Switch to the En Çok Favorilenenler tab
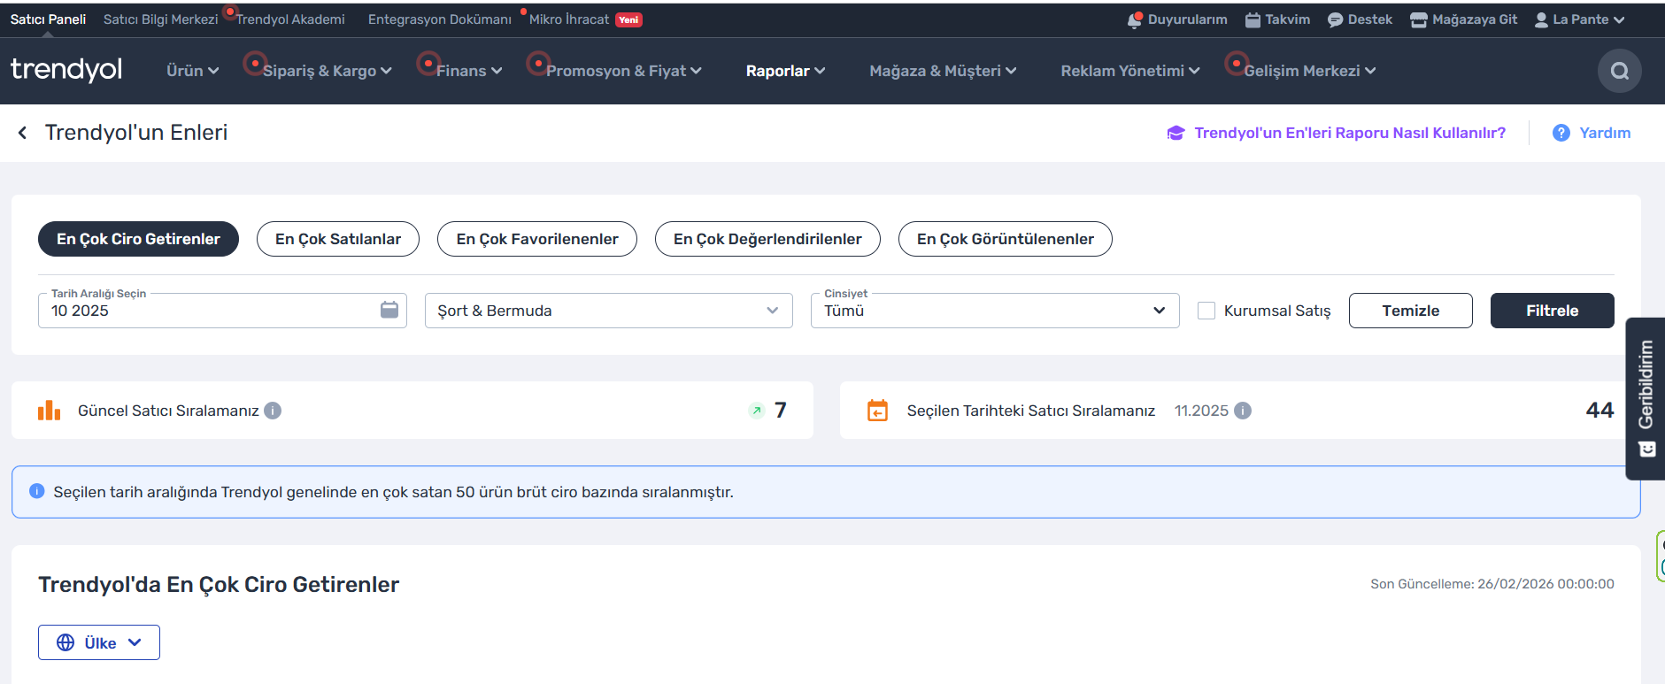 (537, 239)
